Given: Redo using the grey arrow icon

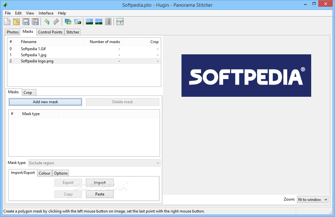Looking at the screenshot, I should pyautogui.click(x=56, y=22).
